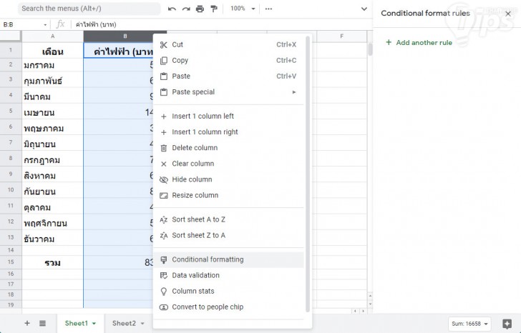
Task: Click Add another rule link
Action: click(x=424, y=43)
